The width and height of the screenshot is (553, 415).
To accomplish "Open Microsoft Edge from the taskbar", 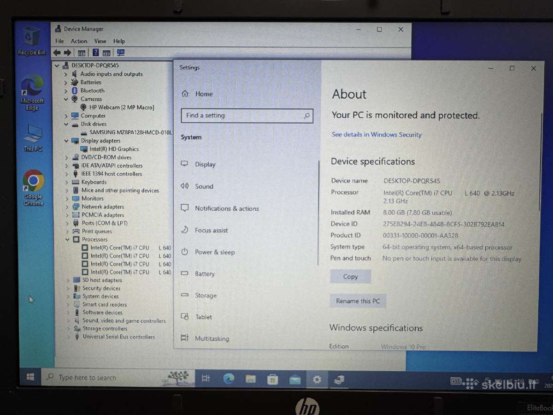I will (229, 379).
